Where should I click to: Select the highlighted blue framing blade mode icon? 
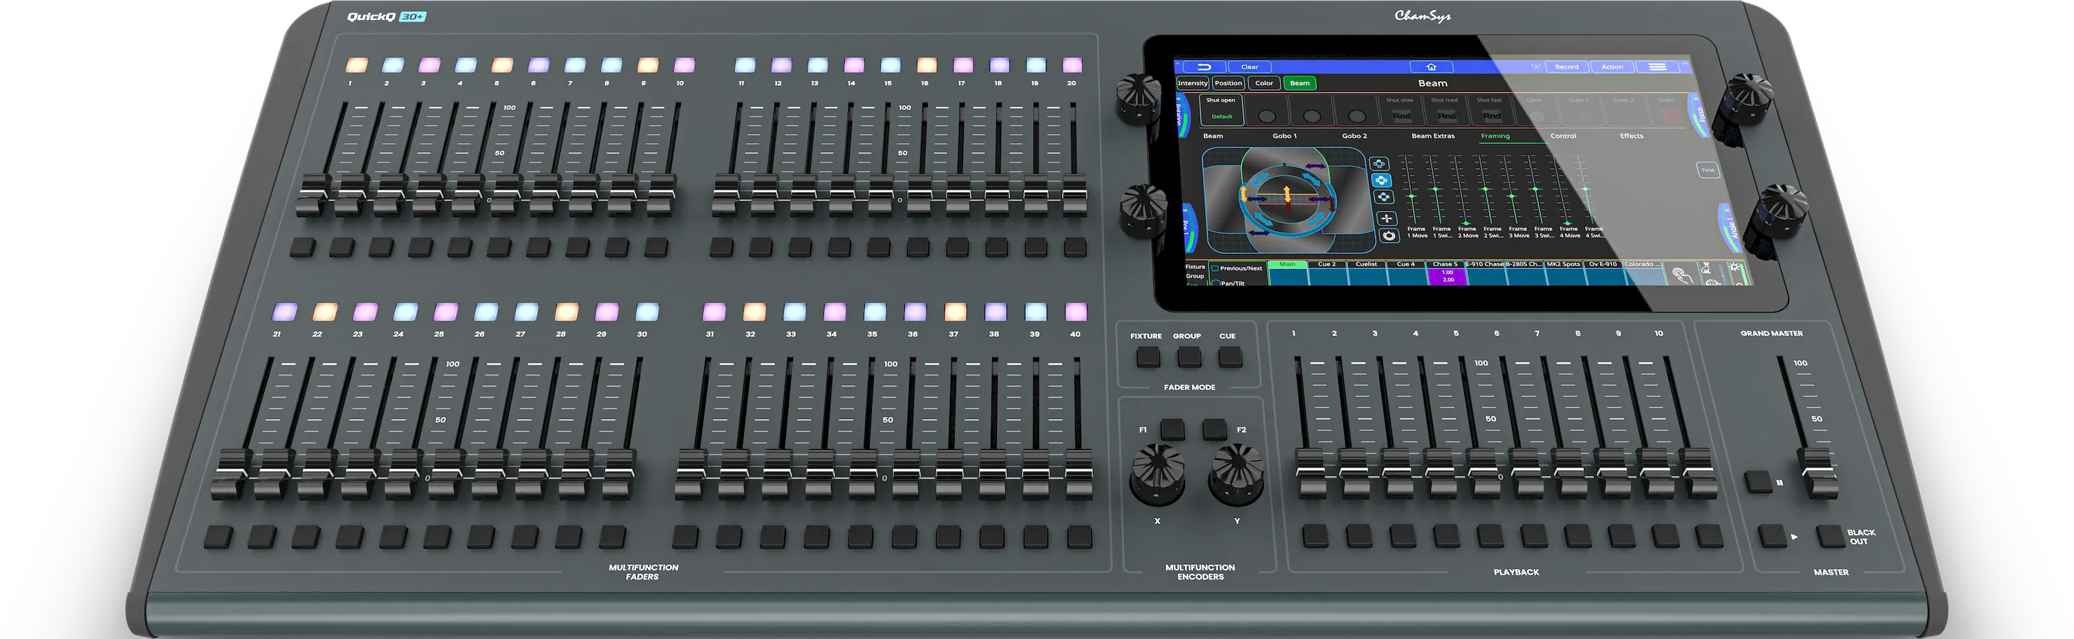pos(1381,180)
